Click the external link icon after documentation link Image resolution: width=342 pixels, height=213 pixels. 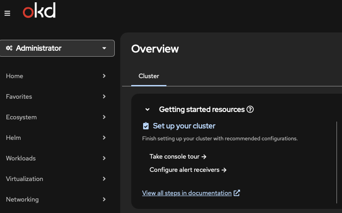click(237, 193)
